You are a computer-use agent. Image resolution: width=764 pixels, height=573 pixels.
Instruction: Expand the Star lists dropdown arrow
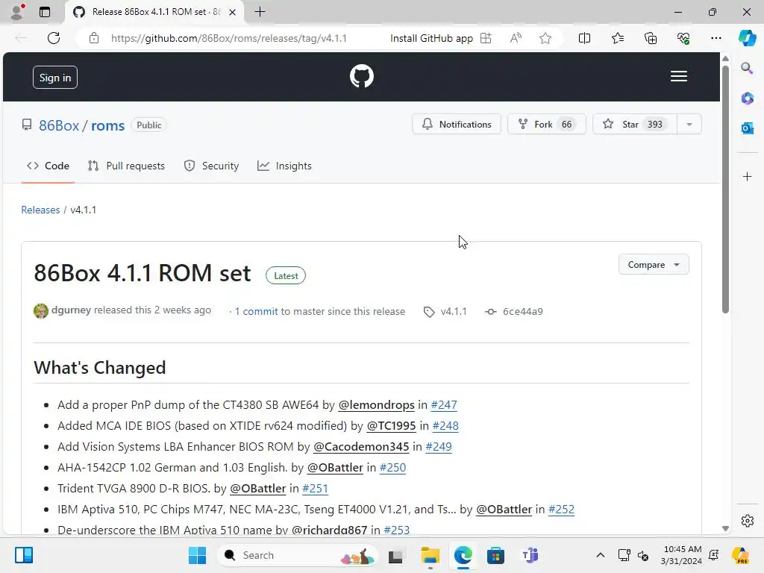689,125
